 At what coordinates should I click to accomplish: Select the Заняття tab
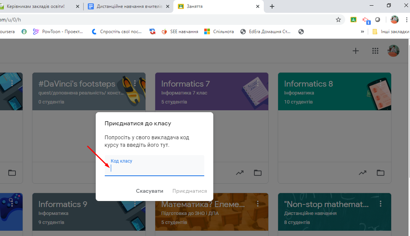tap(218, 6)
